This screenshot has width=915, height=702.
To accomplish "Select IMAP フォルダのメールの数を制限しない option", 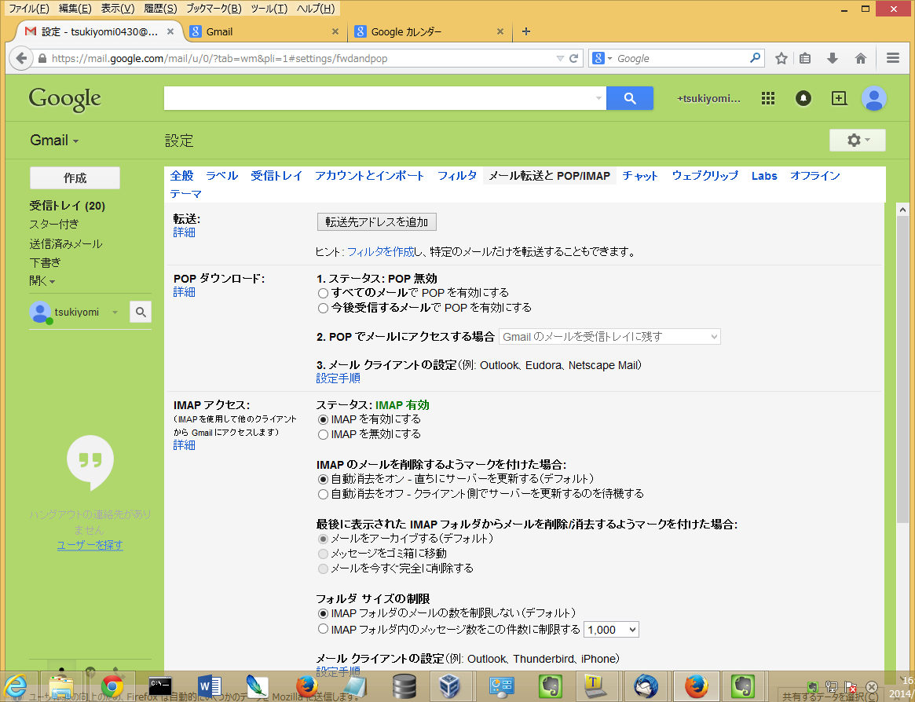I will coord(323,614).
